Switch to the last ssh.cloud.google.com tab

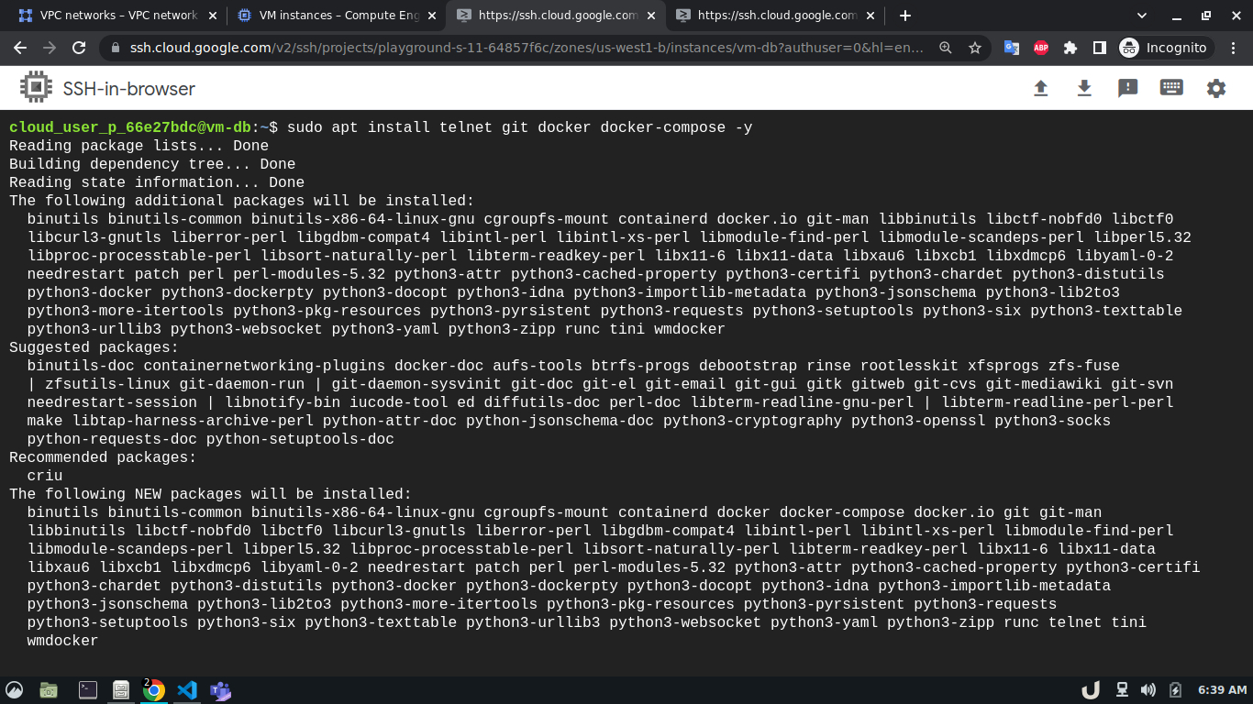click(x=773, y=16)
